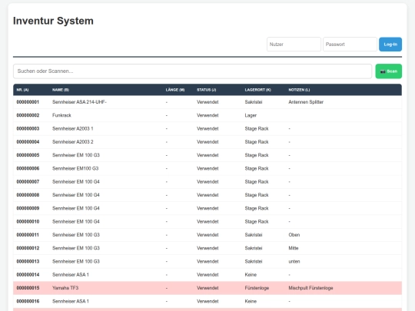Screen dimensions: 415x311
Task: Click the Sennheiser EM100 G3 name
Action: click(75, 168)
